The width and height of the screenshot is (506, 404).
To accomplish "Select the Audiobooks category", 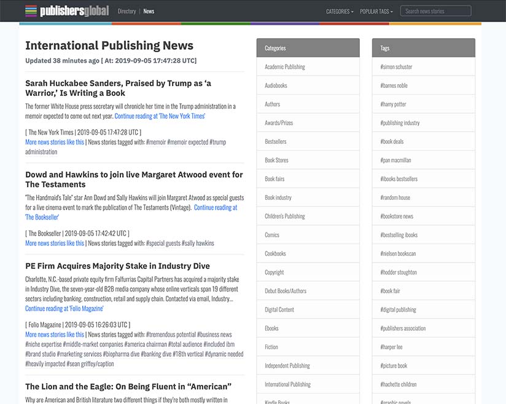I will (x=308, y=85).
